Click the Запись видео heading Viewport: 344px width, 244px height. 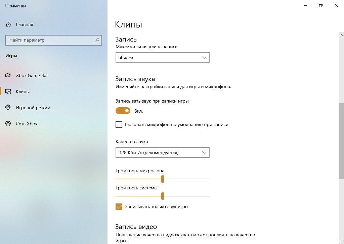[x=136, y=227]
